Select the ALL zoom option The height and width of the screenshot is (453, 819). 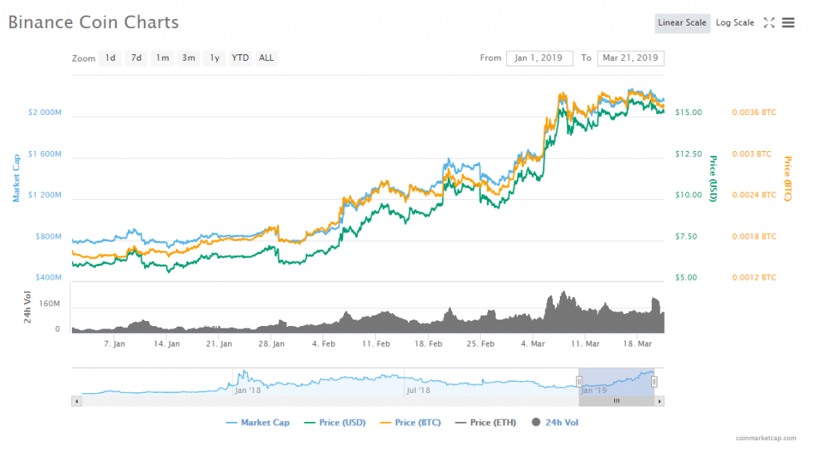point(266,58)
